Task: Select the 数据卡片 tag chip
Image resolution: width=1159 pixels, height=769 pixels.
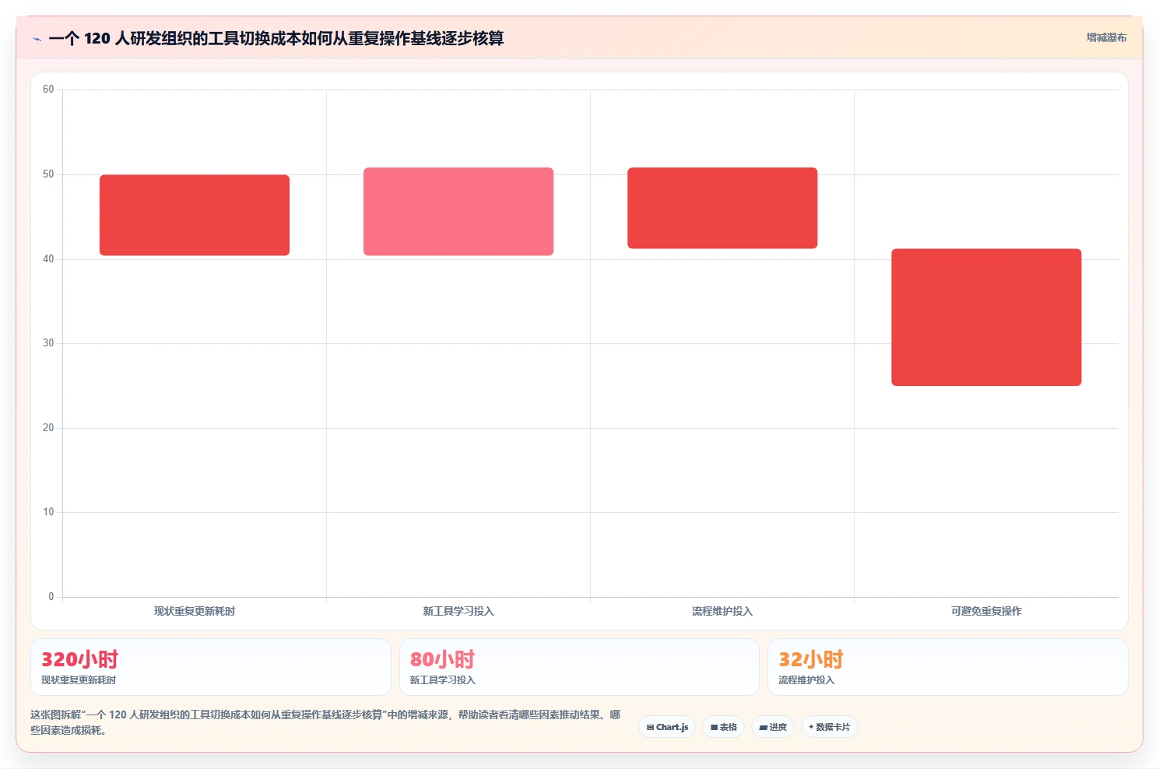Action: coord(829,727)
